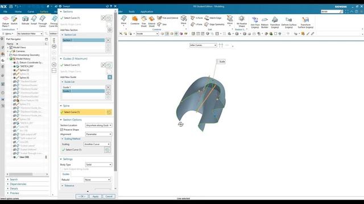Open the File menu

[x=5, y=11]
